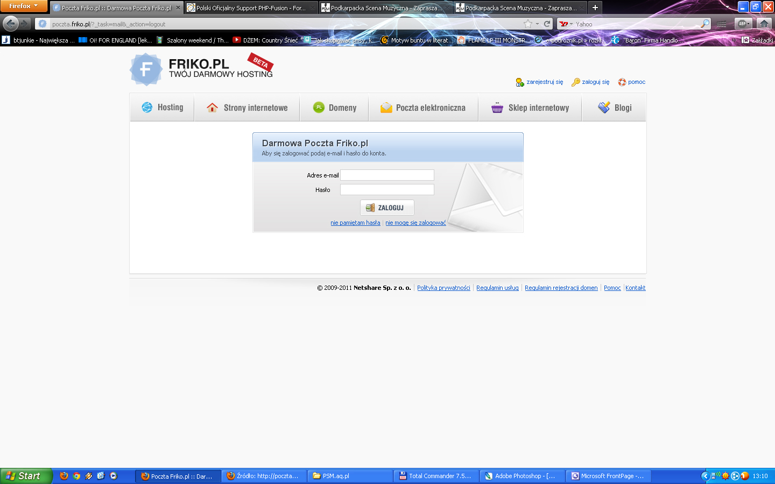Open the Polityka prywatności footer link
Screen dimensions: 775x484
[x=443, y=288]
